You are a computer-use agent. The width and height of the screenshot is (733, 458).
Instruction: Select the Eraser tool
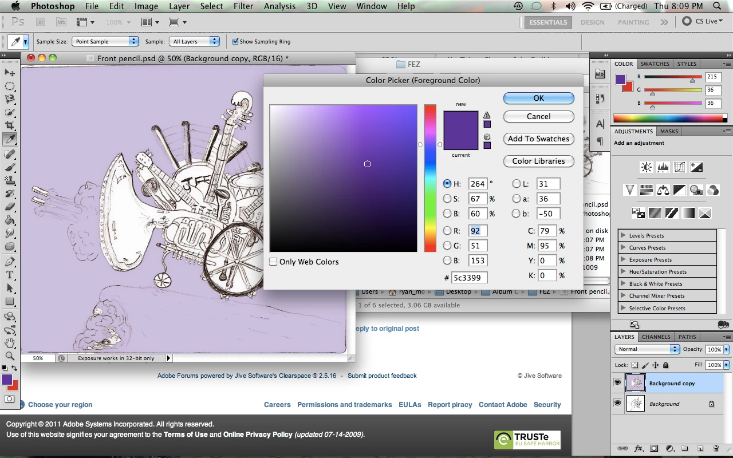10,207
